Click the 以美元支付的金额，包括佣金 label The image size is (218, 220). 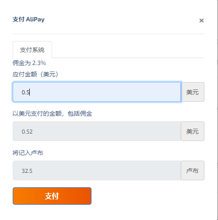point(52,113)
